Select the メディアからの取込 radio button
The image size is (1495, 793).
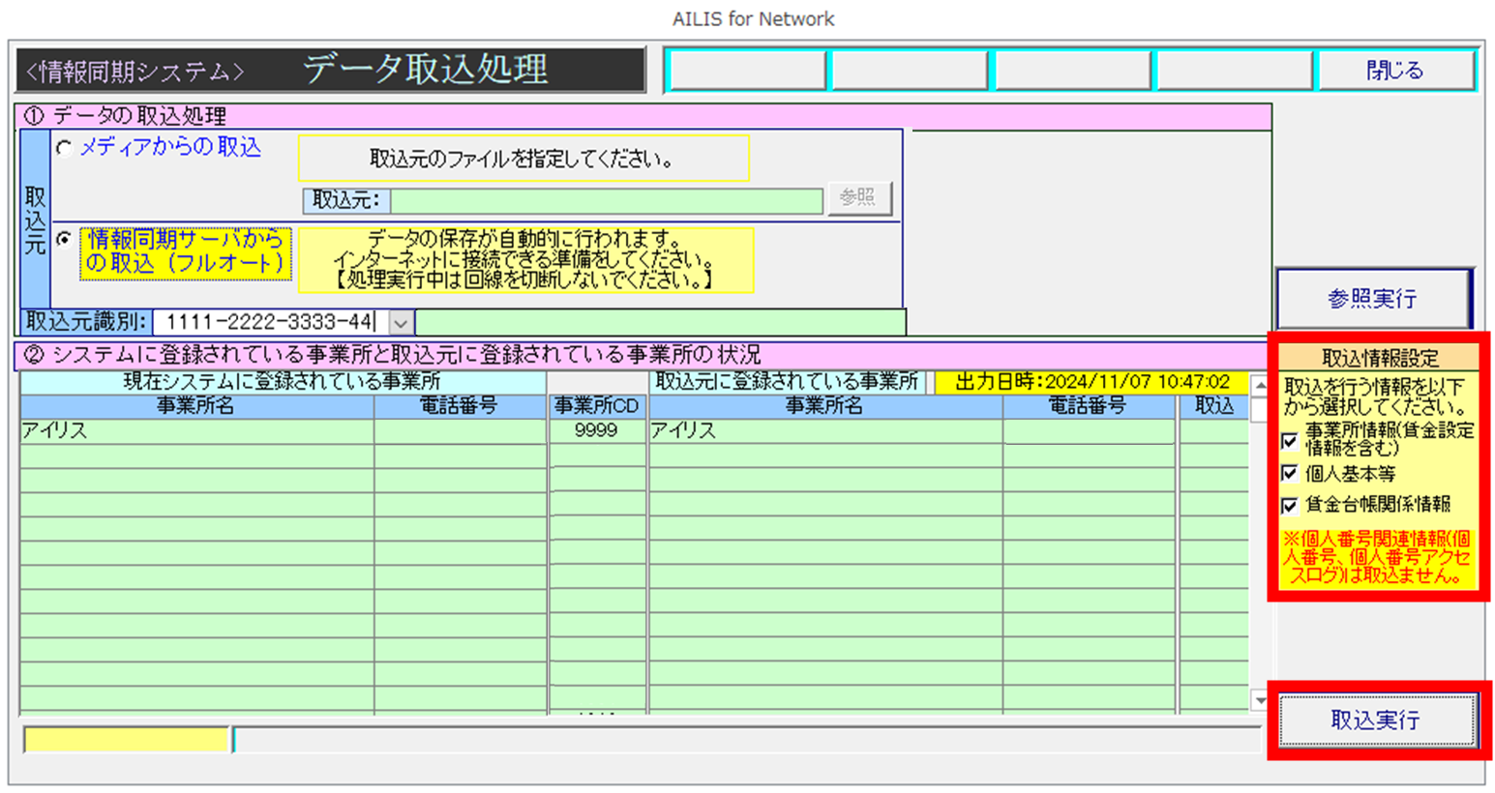click(x=65, y=148)
